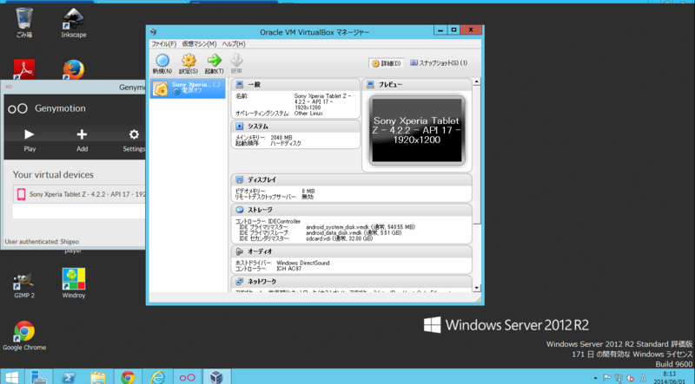This screenshot has height=384, width=695.
Task: Open Server Manager from the taskbar
Action: click(x=39, y=377)
